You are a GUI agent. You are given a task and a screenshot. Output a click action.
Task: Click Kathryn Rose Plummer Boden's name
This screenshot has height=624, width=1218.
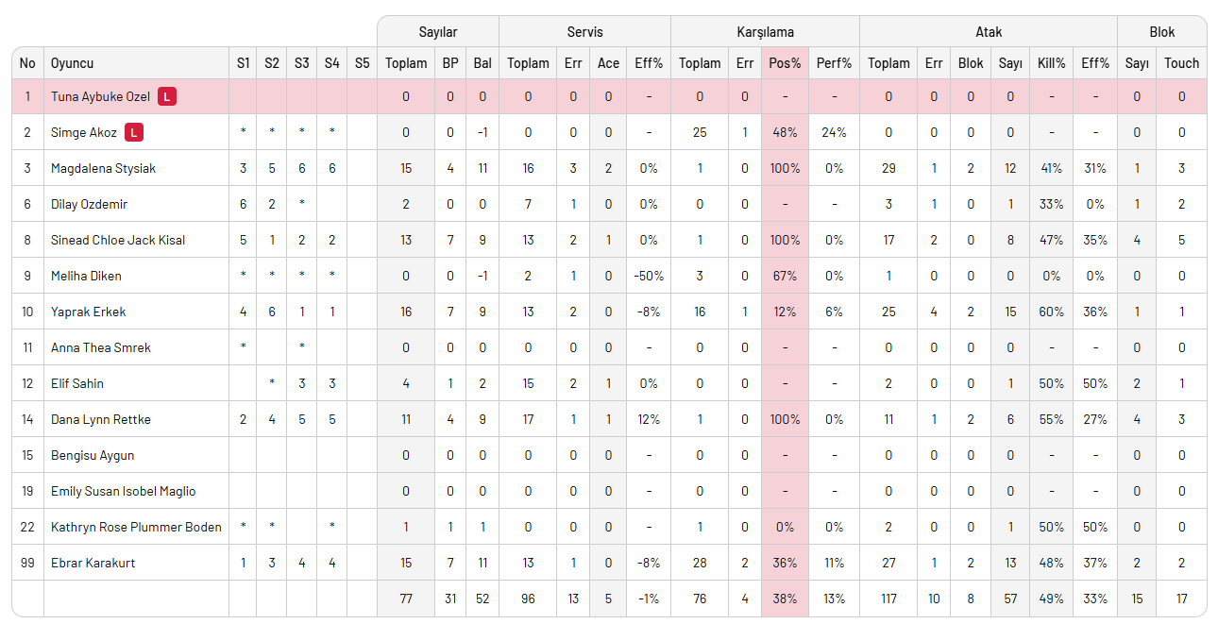pos(136,527)
